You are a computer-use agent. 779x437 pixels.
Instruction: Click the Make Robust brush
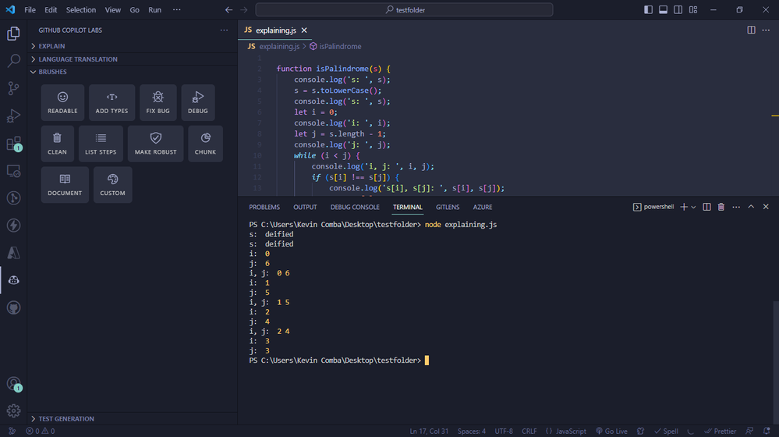coord(155,144)
